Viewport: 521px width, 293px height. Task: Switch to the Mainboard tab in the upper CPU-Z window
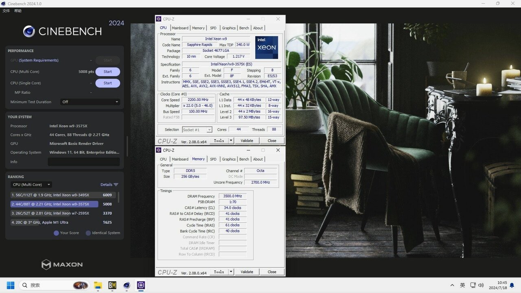[x=180, y=28]
